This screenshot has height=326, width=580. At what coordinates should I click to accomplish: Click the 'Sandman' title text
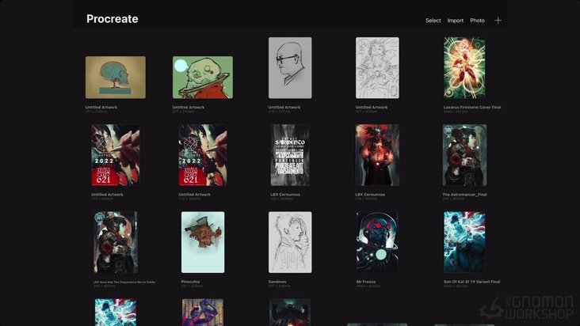pyautogui.click(x=277, y=282)
